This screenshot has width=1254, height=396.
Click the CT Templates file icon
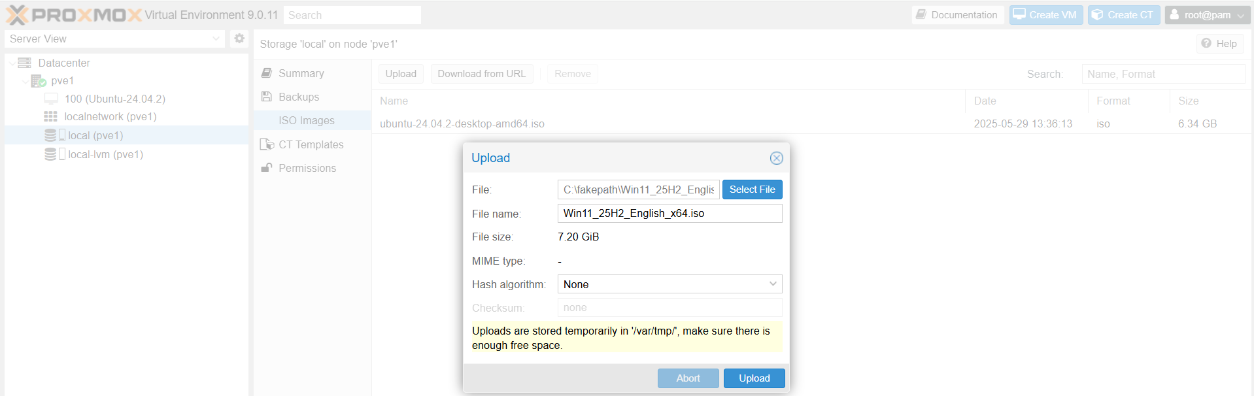[267, 144]
